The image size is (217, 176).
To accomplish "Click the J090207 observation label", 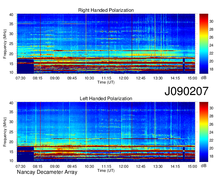I will click(186, 91).
